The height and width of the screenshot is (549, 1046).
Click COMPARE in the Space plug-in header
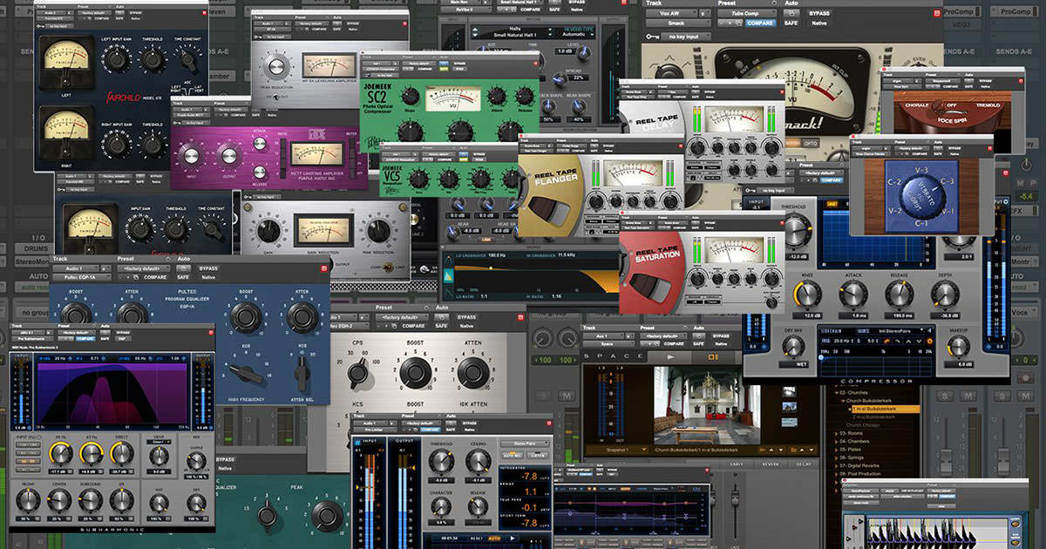point(672,345)
